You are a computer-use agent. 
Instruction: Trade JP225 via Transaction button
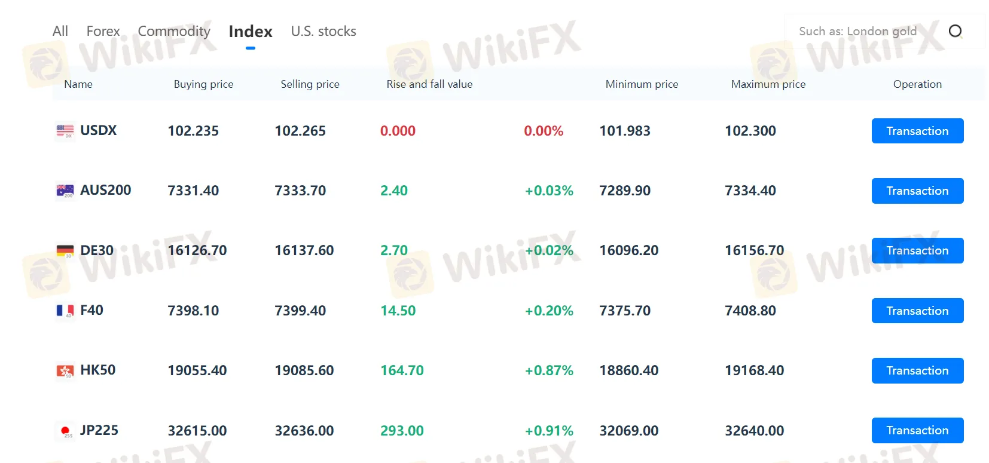coord(917,430)
